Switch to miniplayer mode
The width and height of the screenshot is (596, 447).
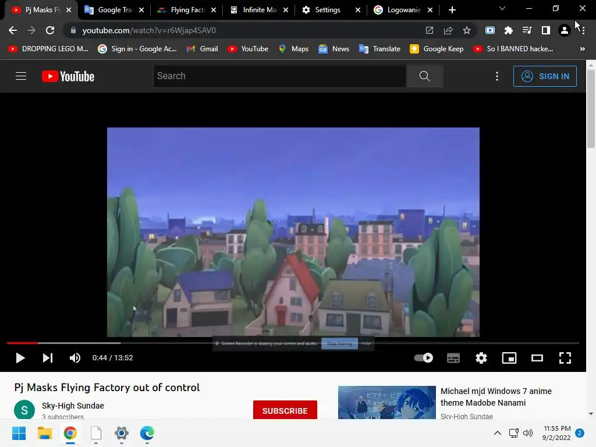pos(509,358)
